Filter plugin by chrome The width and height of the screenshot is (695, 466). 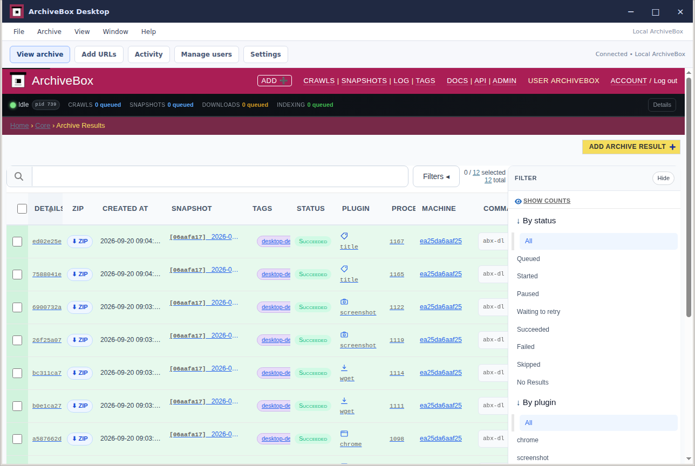pyautogui.click(x=528, y=440)
